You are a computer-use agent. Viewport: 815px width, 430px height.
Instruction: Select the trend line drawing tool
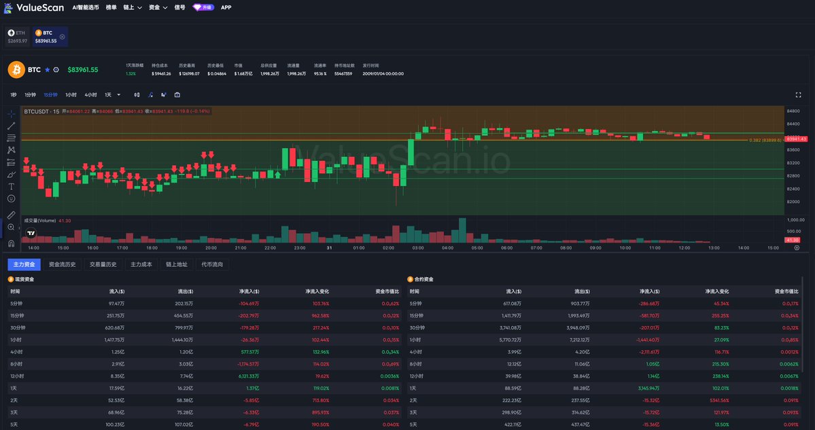coord(11,126)
